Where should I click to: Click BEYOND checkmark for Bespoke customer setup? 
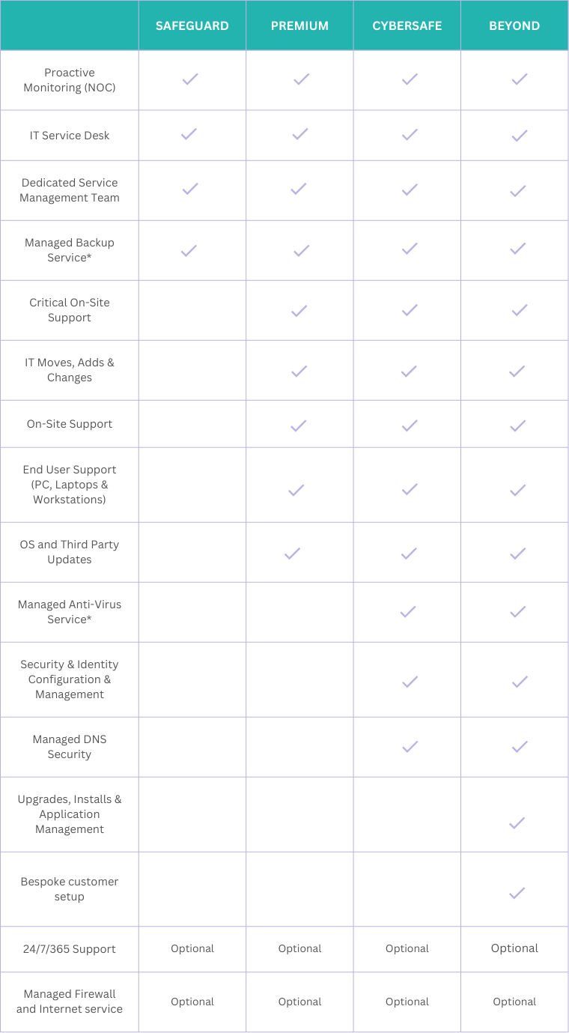tap(517, 892)
